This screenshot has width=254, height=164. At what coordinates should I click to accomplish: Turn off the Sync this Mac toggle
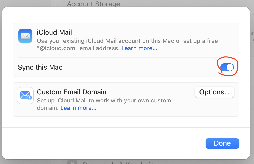tap(227, 67)
